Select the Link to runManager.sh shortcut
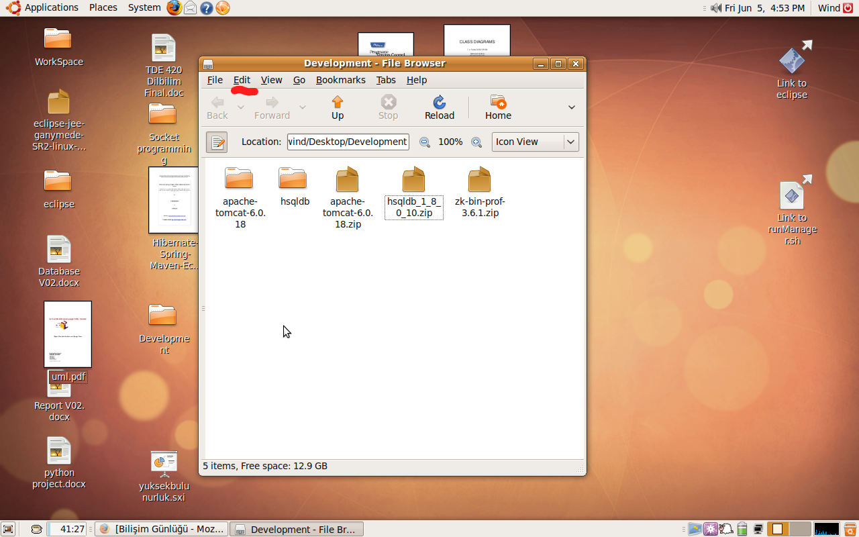This screenshot has width=859, height=537. [x=793, y=210]
